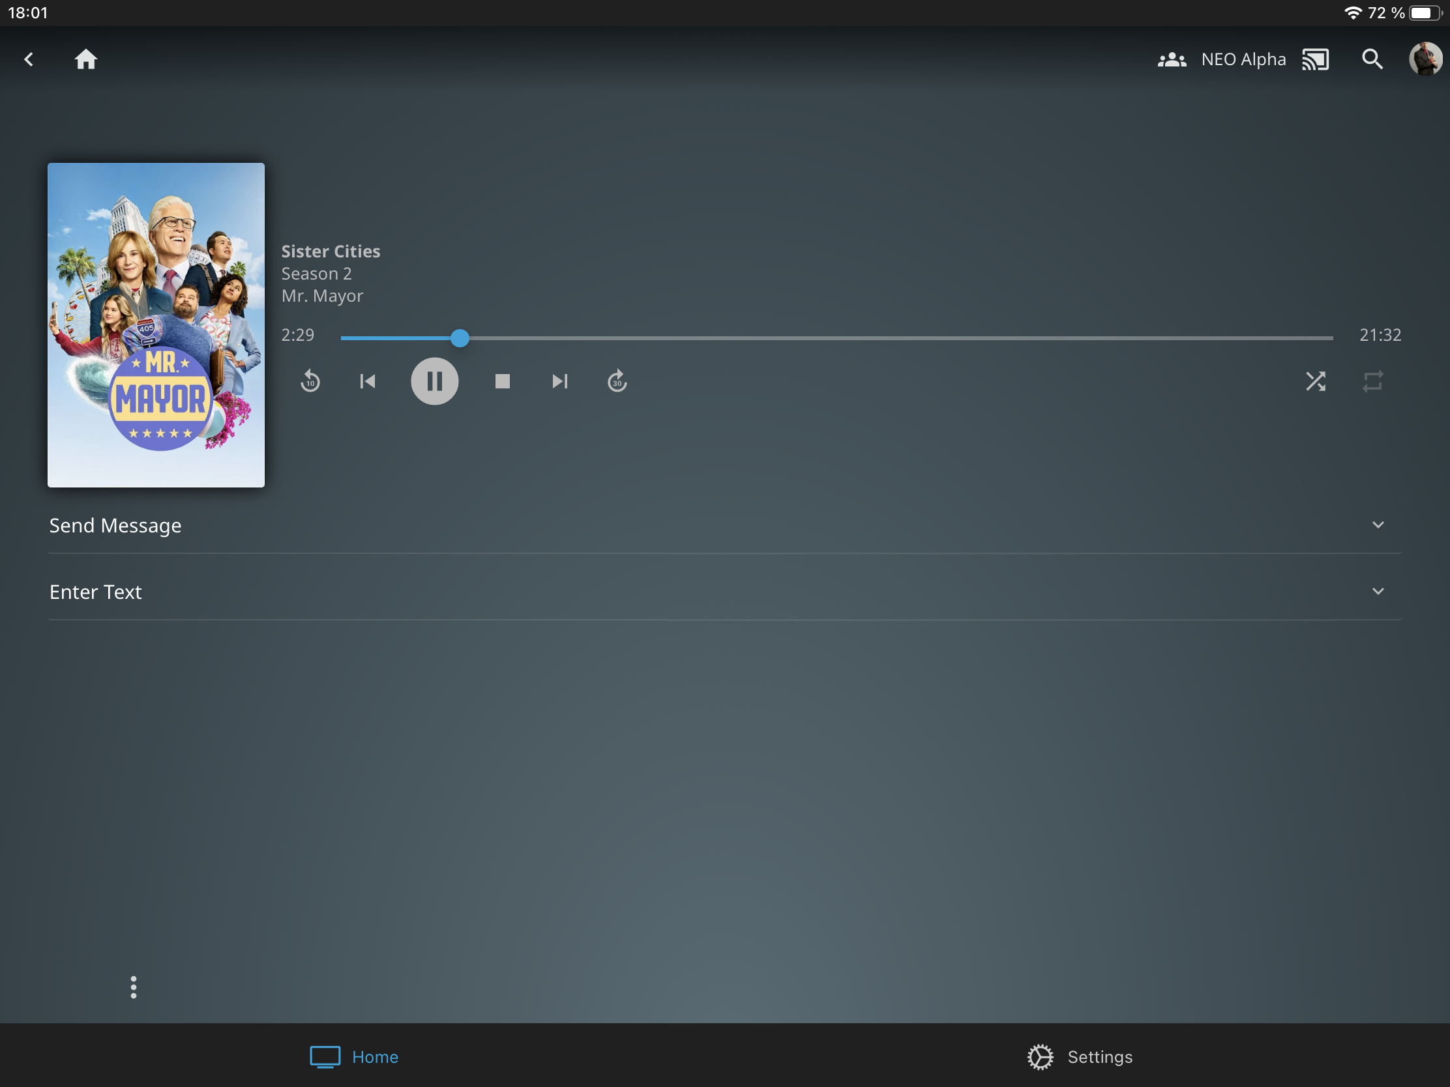Image resolution: width=1450 pixels, height=1087 pixels.
Task: Click the fast forward 30 seconds icon
Action: tap(617, 381)
